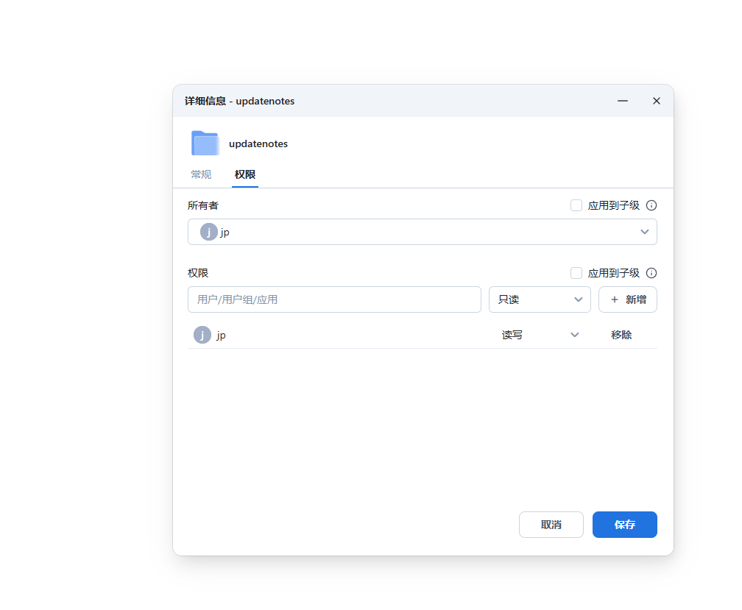Click jp name in the permissions list row

(221, 336)
